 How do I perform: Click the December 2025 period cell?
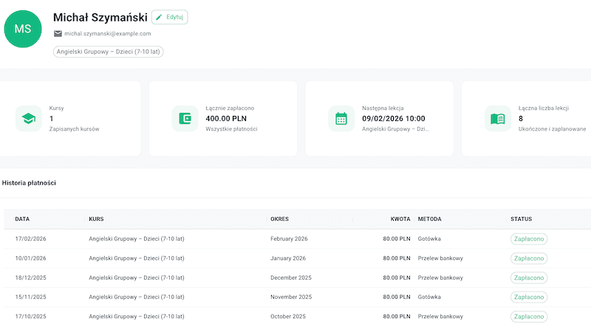(291, 278)
